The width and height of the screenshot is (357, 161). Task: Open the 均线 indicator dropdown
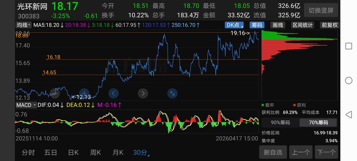tap(24, 25)
